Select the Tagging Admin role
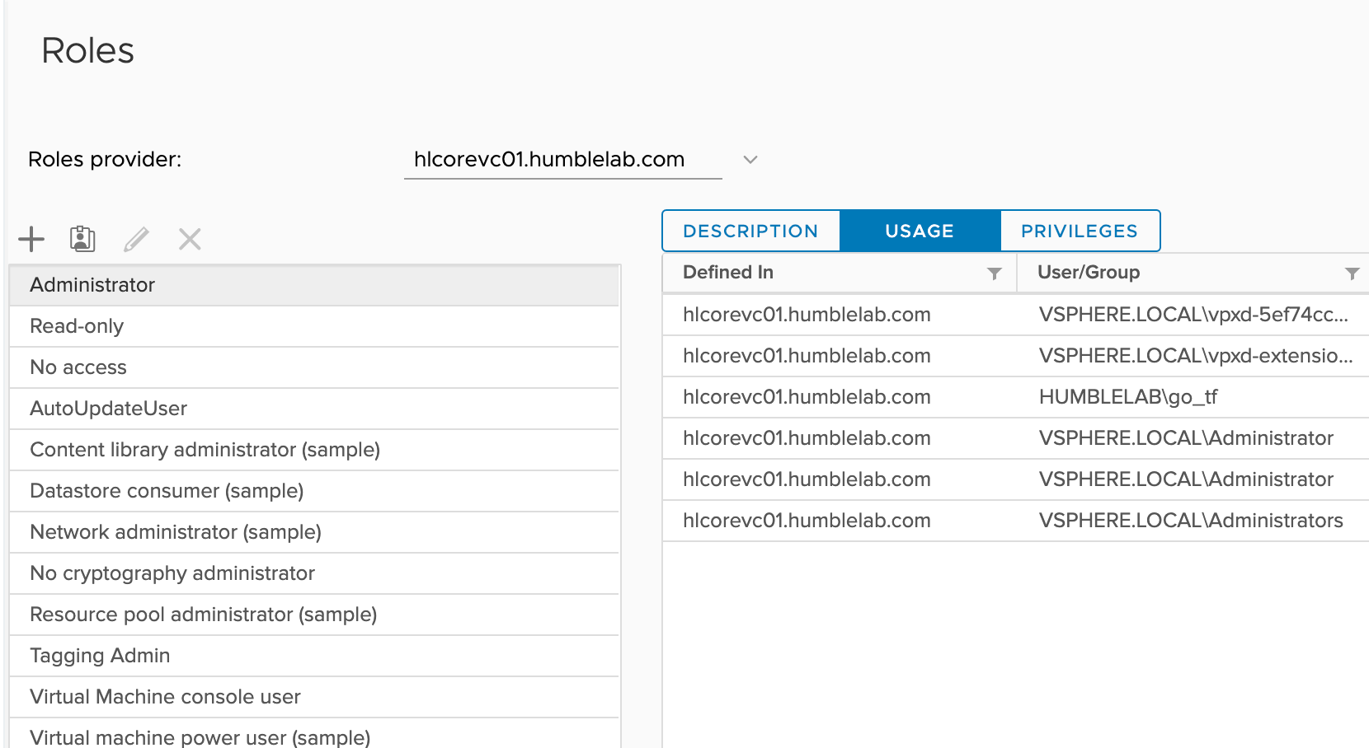Viewport: 1369px width, 748px height. click(100, 656)
